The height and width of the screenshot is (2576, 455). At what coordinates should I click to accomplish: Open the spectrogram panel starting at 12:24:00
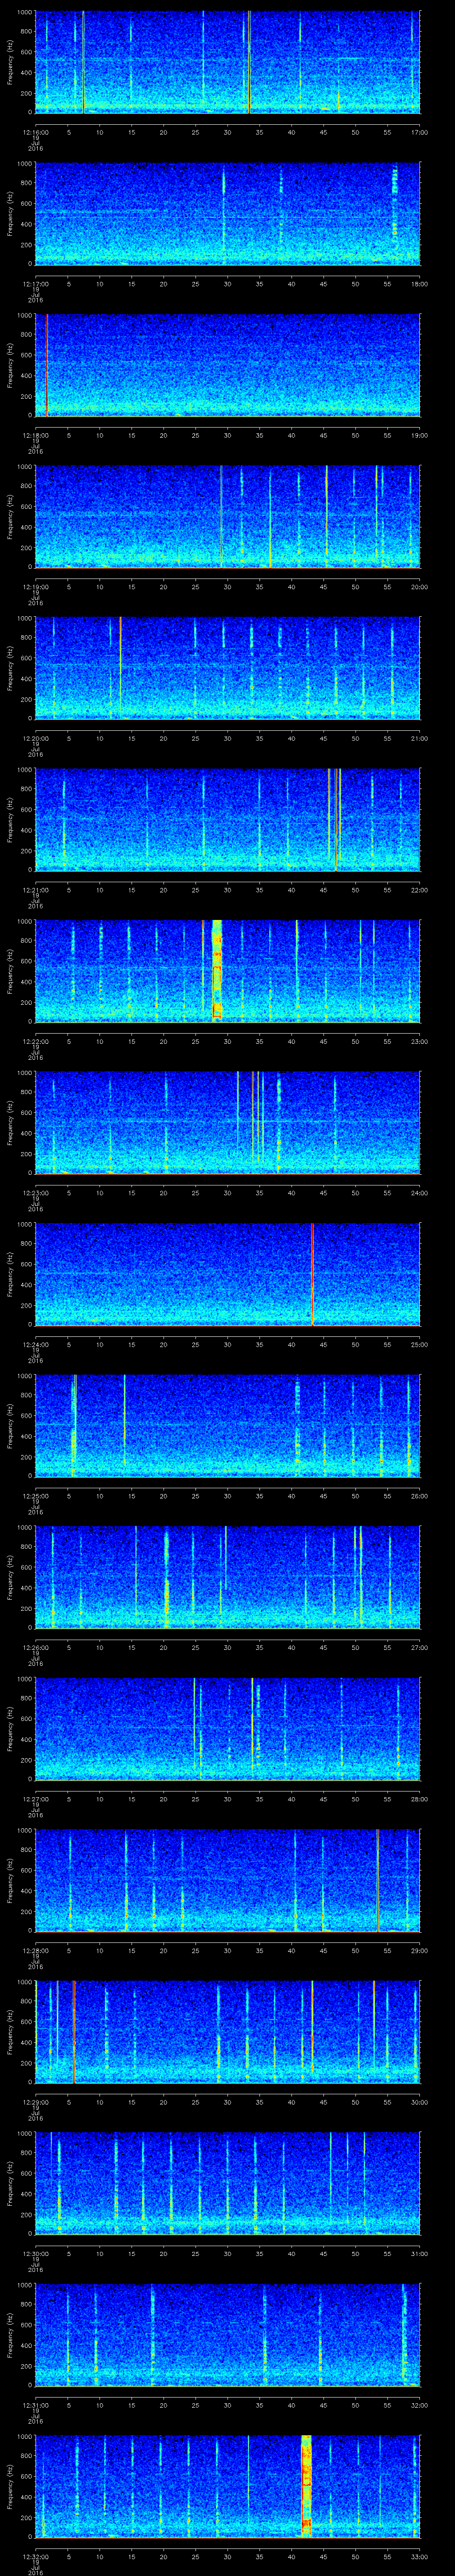click(x=227, y=1274)
